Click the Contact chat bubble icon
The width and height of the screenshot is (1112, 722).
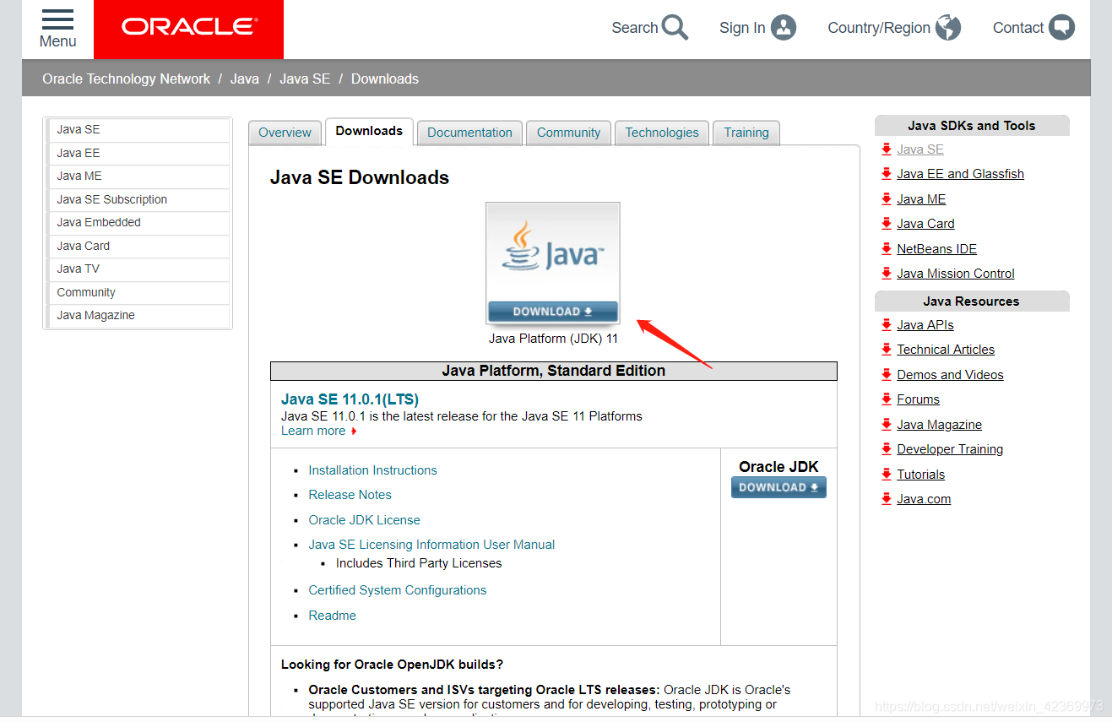1062,28
